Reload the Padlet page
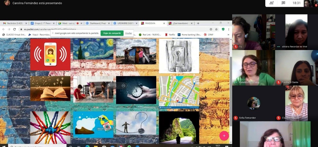Screen dimensions: 318x147 click(15, 29)
